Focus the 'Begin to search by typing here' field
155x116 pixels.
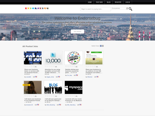pos(95,9)
